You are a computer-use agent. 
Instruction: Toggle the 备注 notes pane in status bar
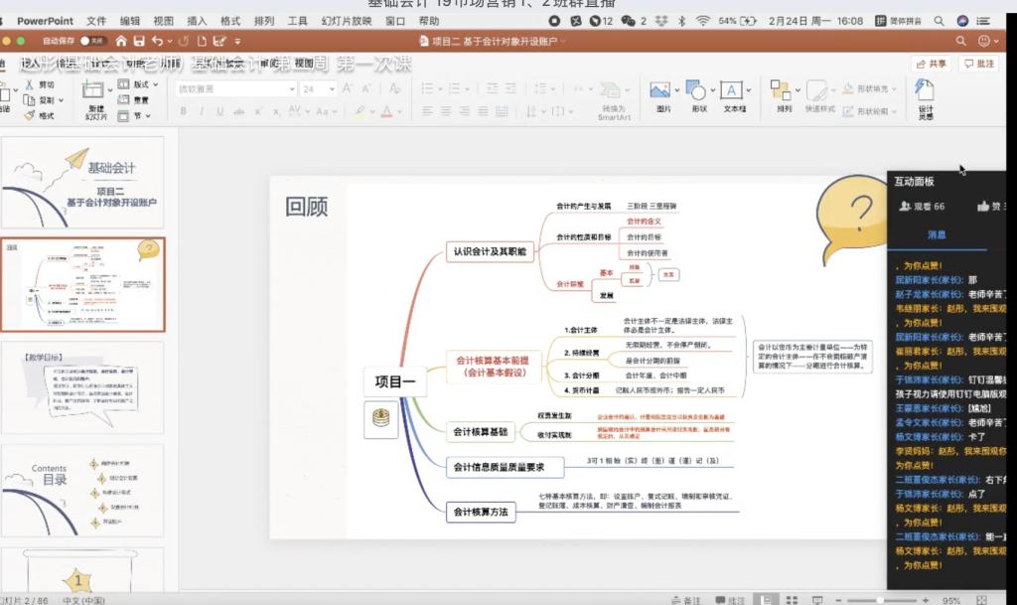pyautogui.click(x=685, y=600)
